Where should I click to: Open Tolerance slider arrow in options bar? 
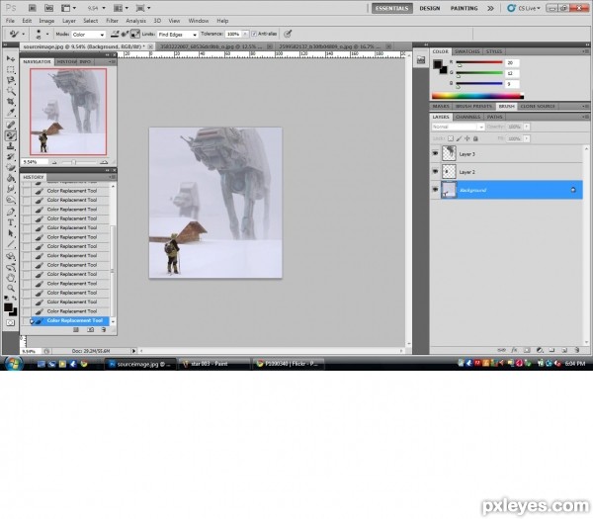pos(245,34)
